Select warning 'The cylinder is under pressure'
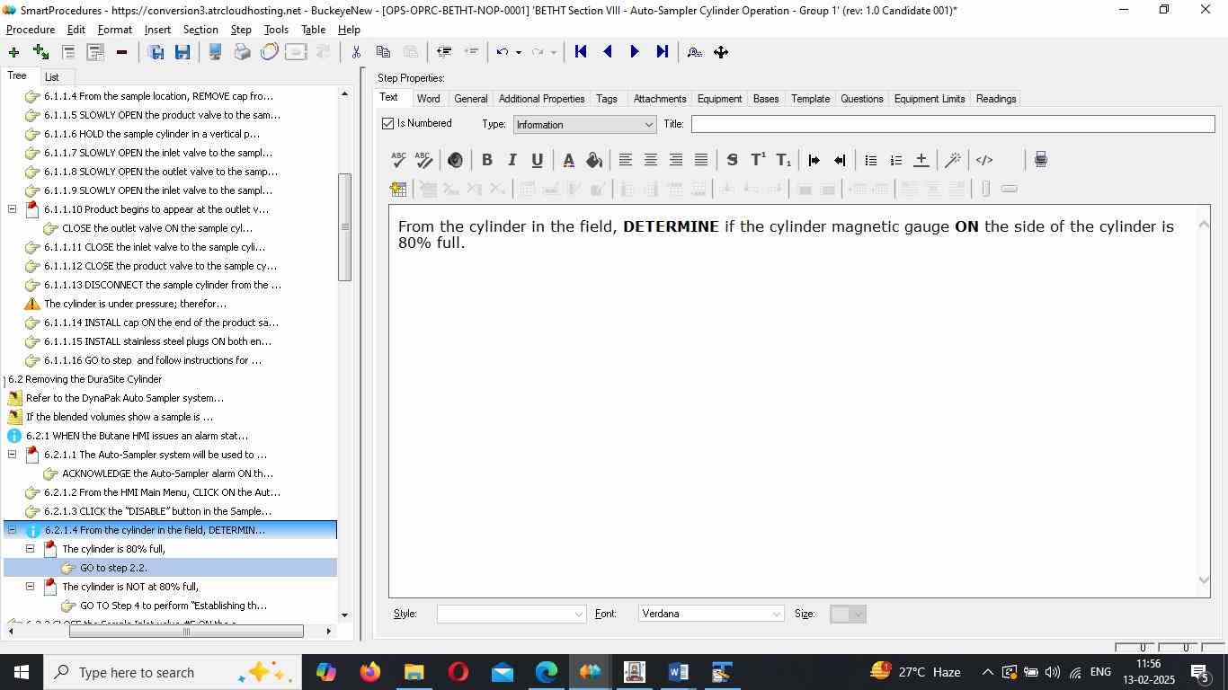This screenshot has height=690, width=1228. 135,304
